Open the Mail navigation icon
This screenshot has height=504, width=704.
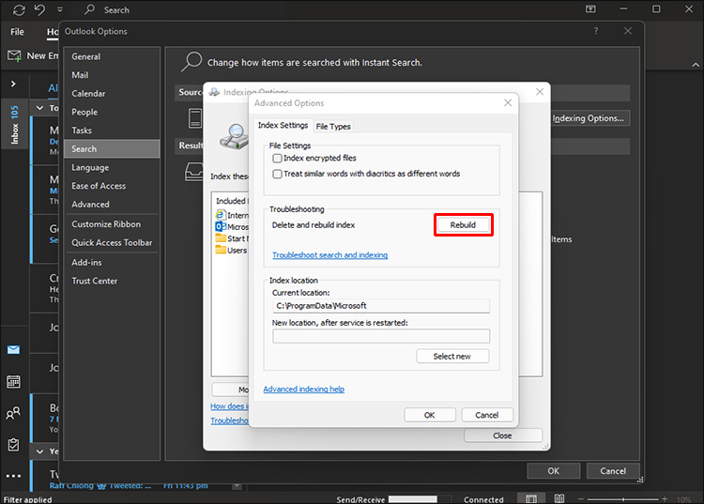pos(13,350)
